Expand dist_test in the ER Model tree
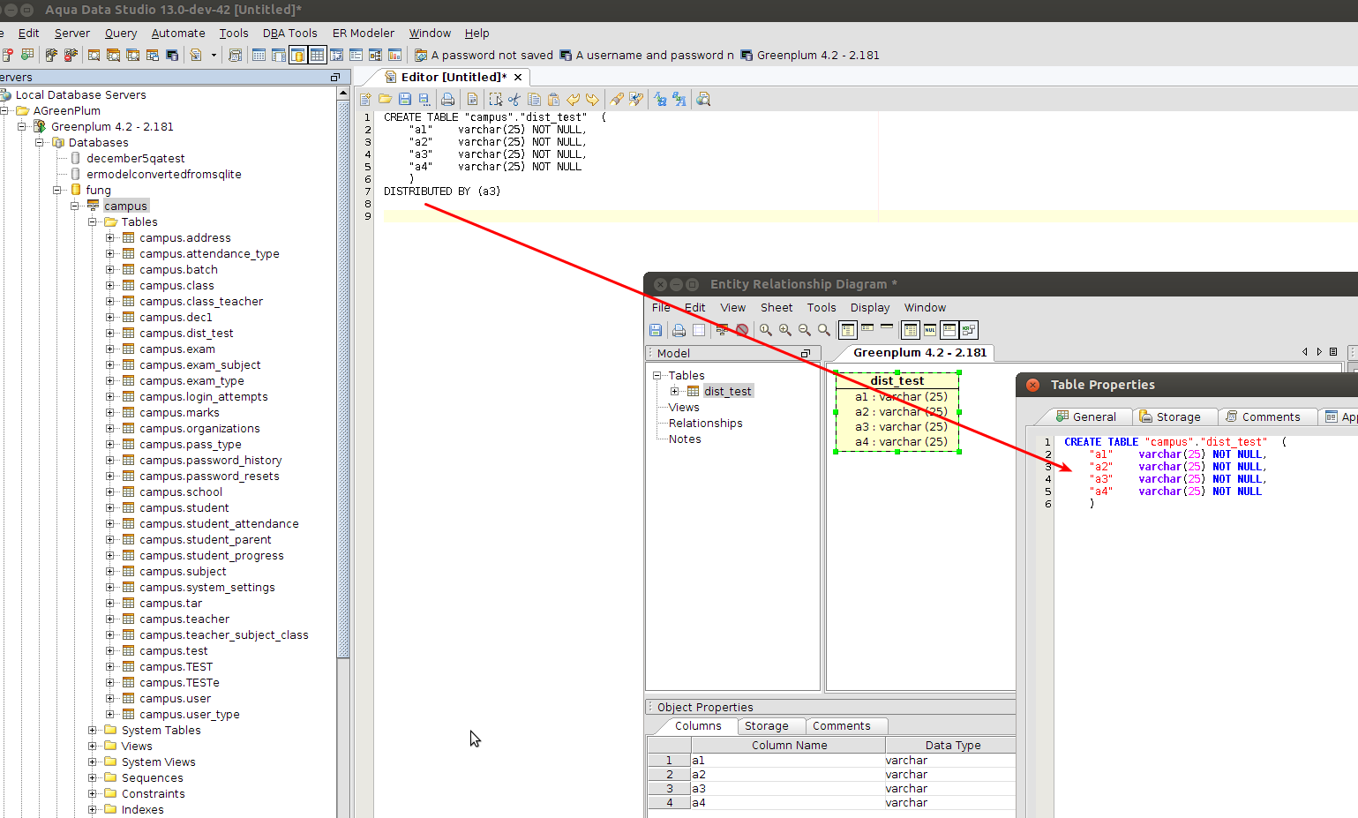The image size is (1358, 818). pos(675,392)
